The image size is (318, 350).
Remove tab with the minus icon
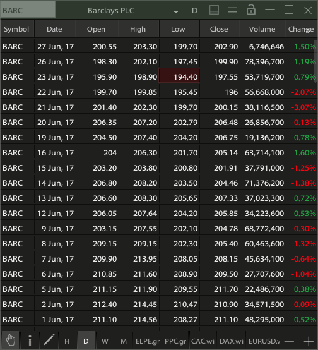[289, 342]
